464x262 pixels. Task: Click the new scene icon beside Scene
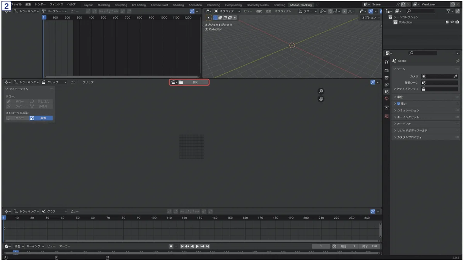403,5
